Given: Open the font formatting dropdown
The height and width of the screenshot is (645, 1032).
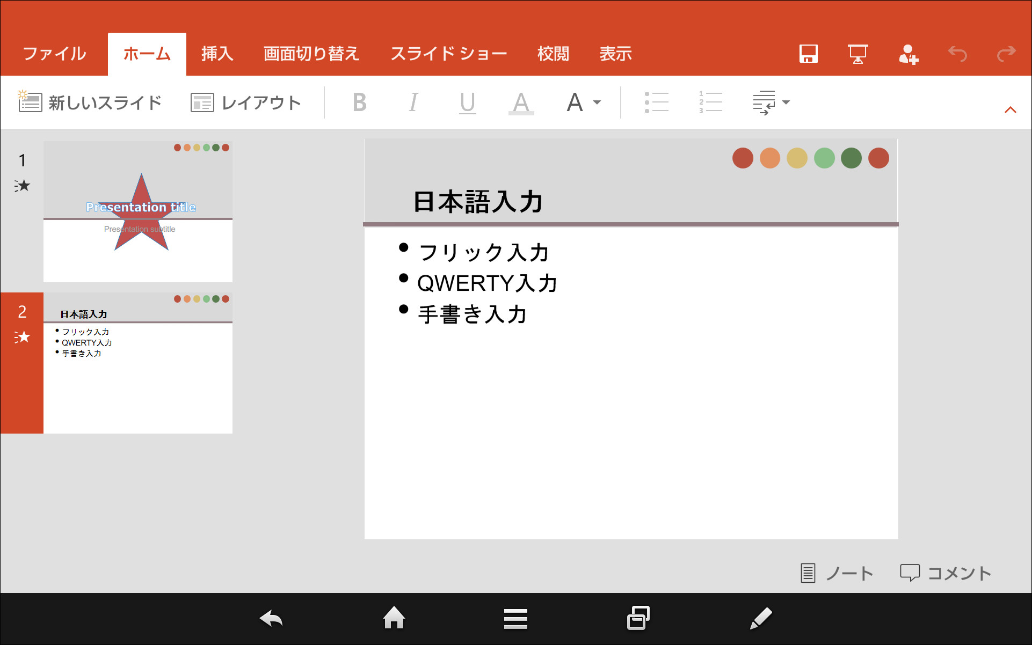Looking at the screenshot, I should (583, 102).
